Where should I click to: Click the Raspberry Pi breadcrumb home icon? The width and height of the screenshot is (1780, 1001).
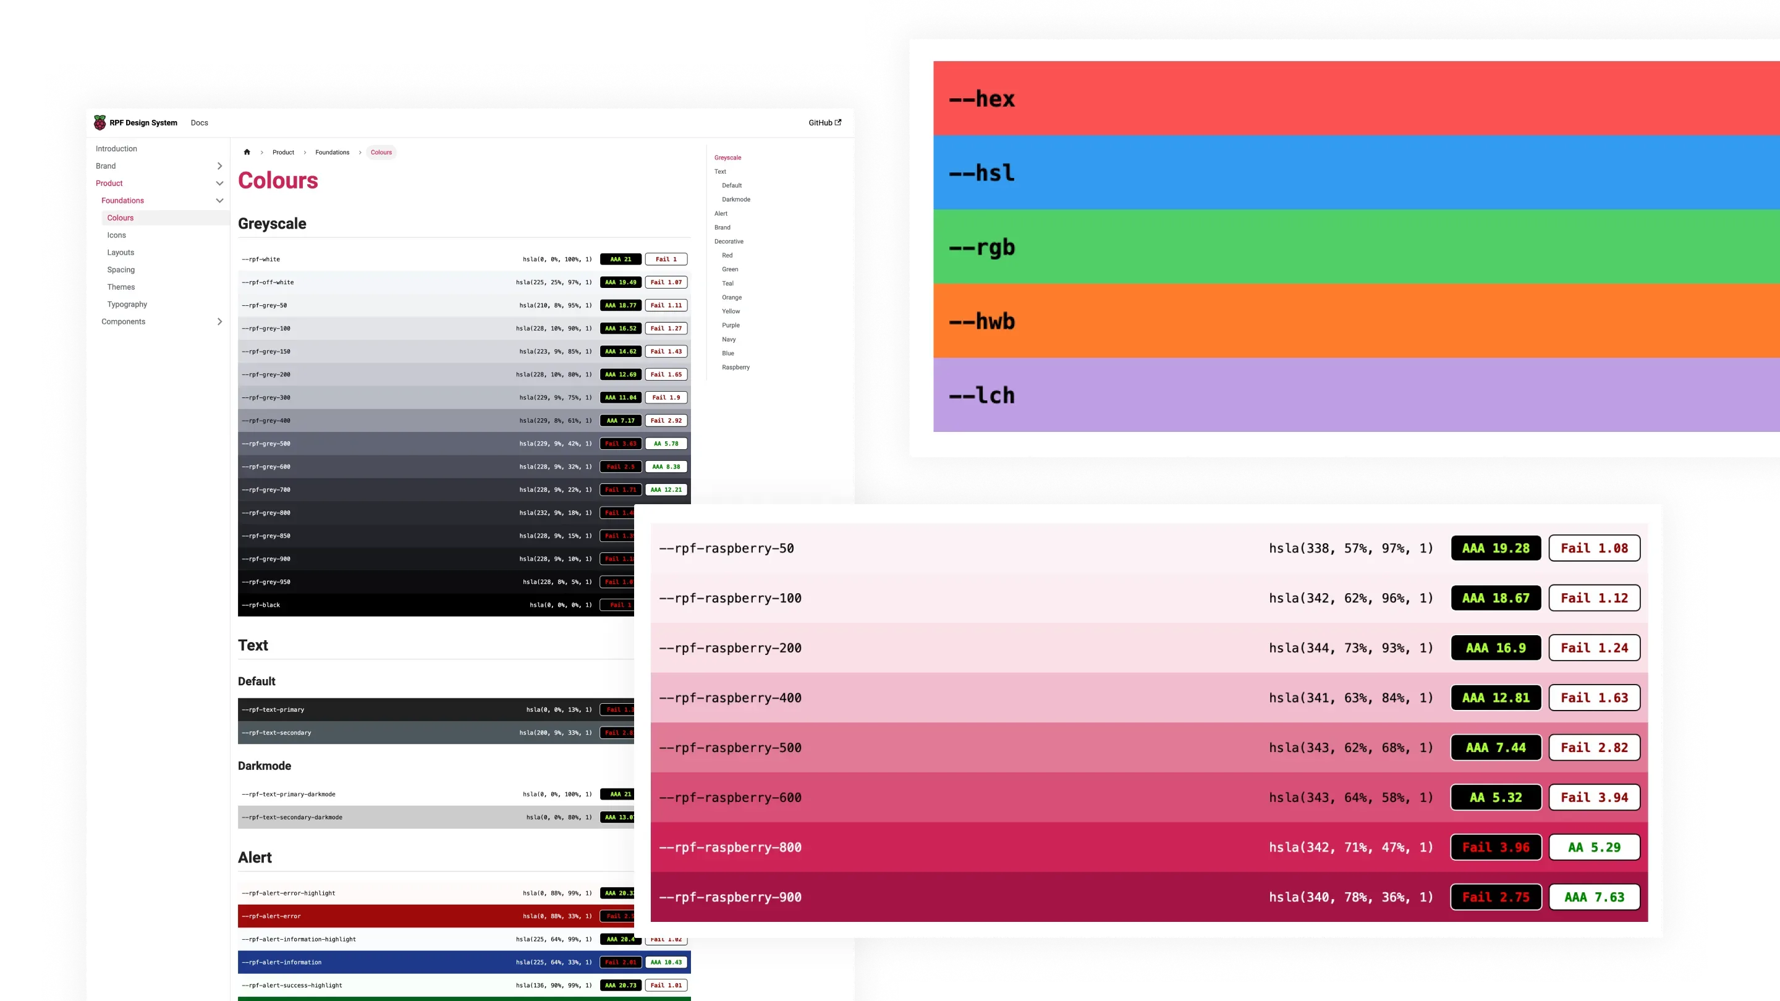pyautogui.click(x=246, y=151)
